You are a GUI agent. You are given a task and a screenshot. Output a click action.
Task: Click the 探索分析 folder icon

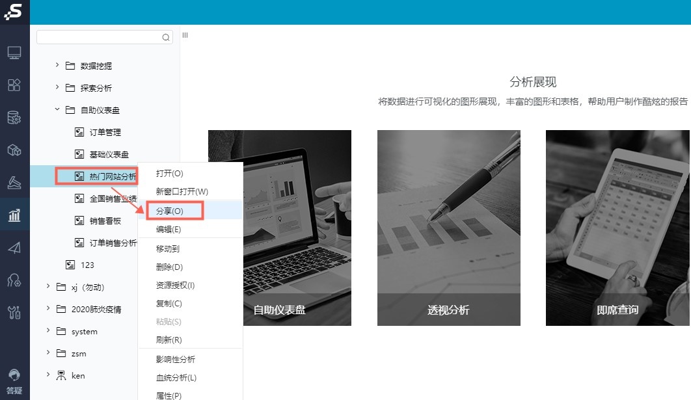[x=70, y=88]
